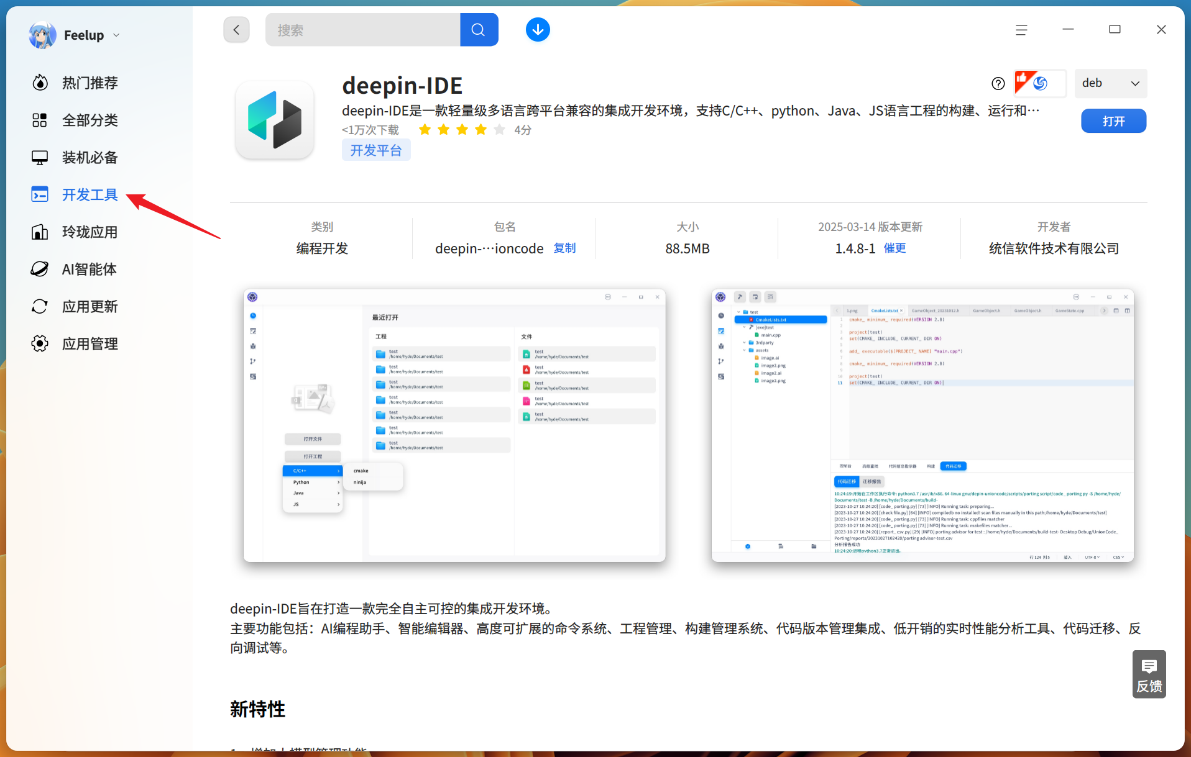Click the 开发平台 tag label
Screen dimensions: 1191x757
[x=376, y=150]
